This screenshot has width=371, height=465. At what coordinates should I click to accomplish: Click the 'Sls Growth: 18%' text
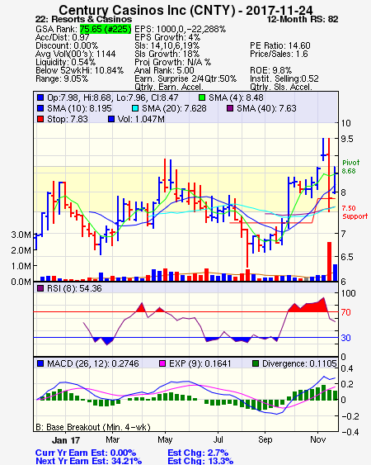point(167,54)
